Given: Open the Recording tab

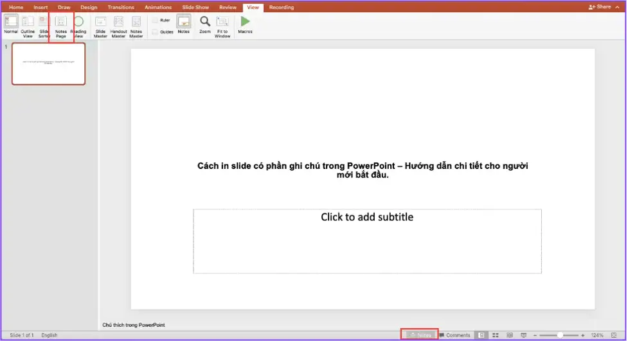Looking at the screenshot, I should tap(281, 7).
